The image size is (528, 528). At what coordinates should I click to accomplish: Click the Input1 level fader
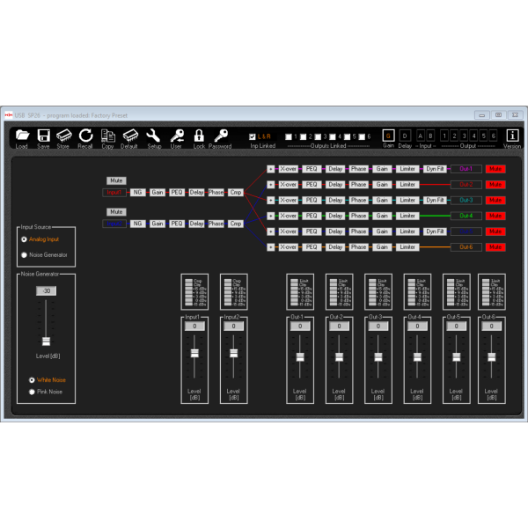click(194, 354)
